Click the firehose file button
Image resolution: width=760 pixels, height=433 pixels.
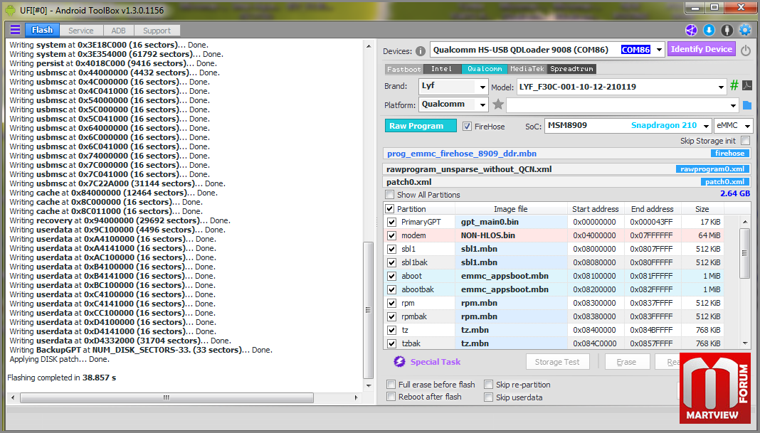729,153
